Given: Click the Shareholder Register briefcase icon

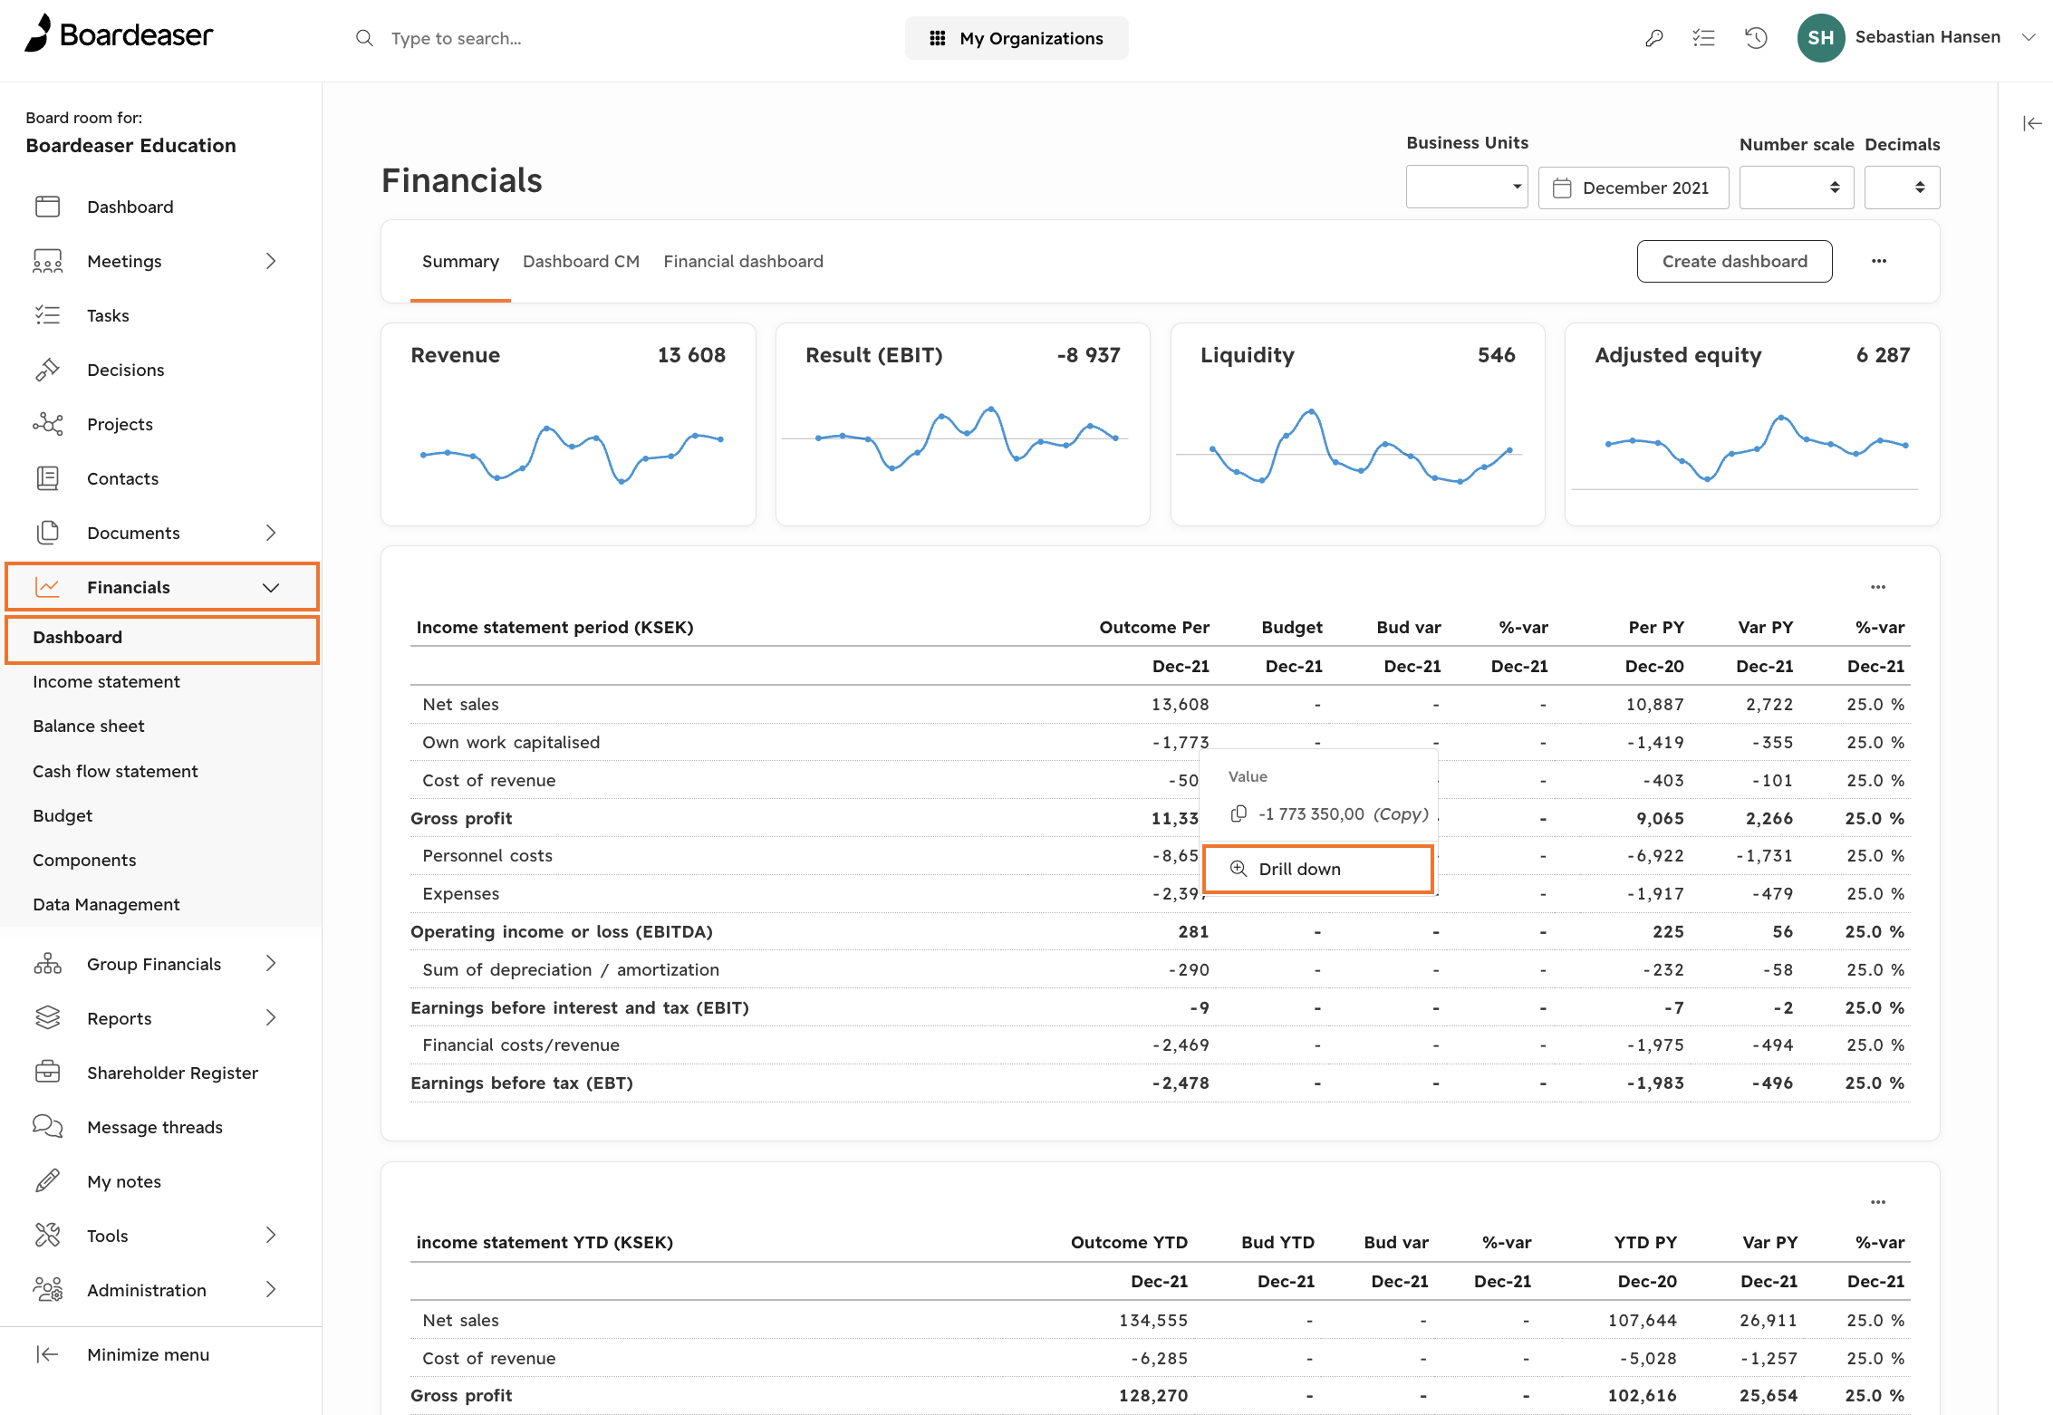Looking at the screenshot, I should tap(48, 1073).
